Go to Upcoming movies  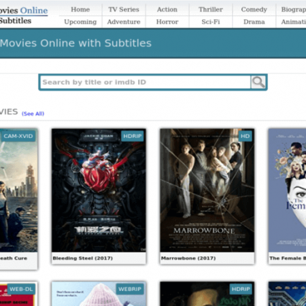tap(80, 22)
